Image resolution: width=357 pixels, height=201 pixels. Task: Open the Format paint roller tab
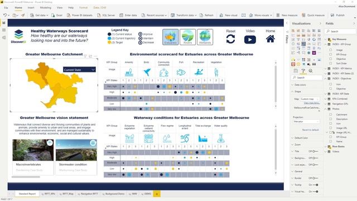(x=303, y=71)
